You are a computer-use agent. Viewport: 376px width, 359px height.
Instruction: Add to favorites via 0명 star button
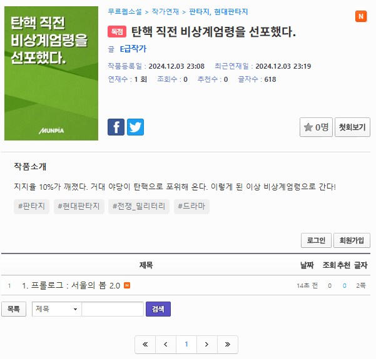tap(316, 127)
